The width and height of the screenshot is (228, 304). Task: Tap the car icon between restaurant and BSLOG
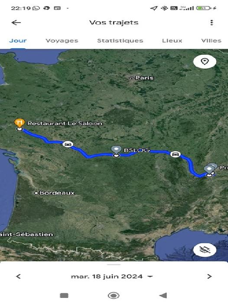coord(68,144)
